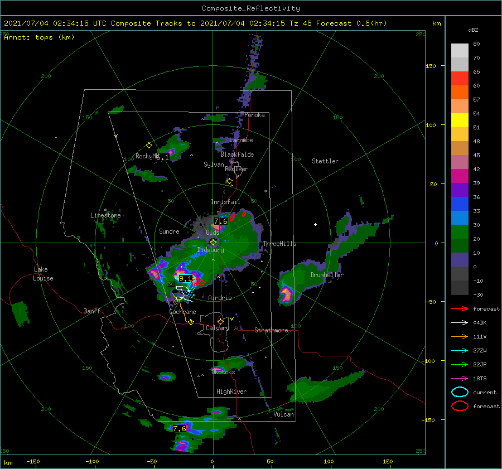
Task: Click the yellow diamond marker near RockyMt
Action: coord(149,146)
